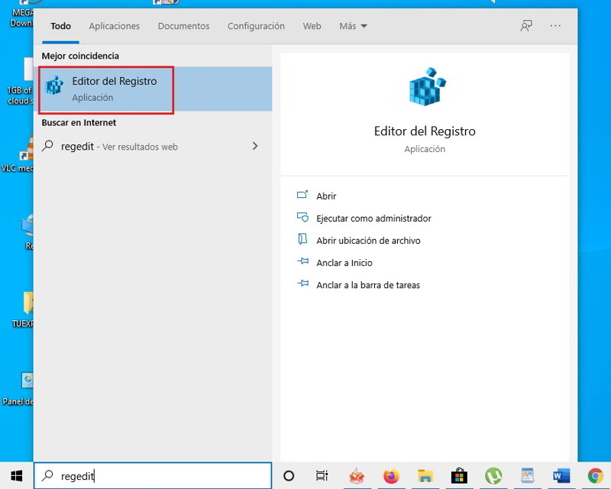
Task: Expand the Más dropdown filter
Action: click(353, 26)
